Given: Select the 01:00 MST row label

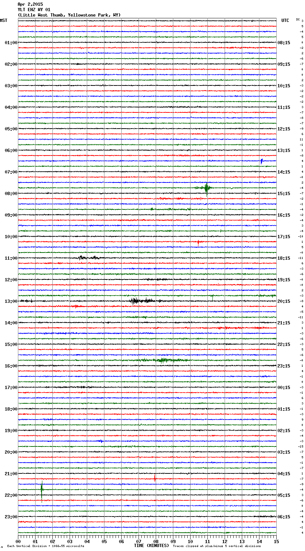Looking at the screenshot, I should 11,43.
